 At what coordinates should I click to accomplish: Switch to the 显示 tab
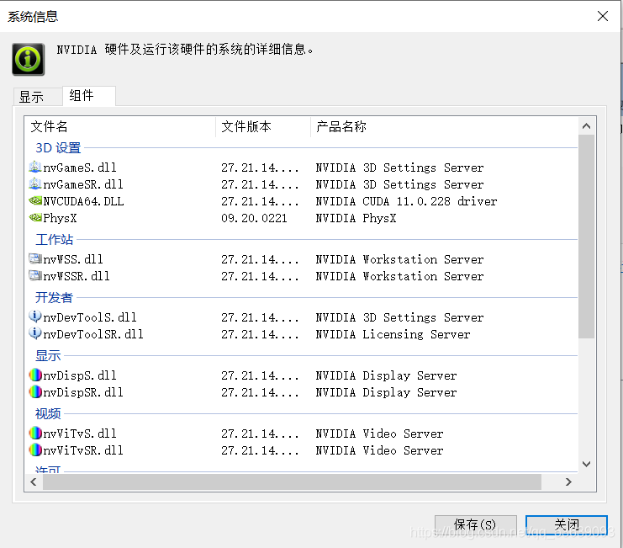pyautogui.click(x=38, y=97)
